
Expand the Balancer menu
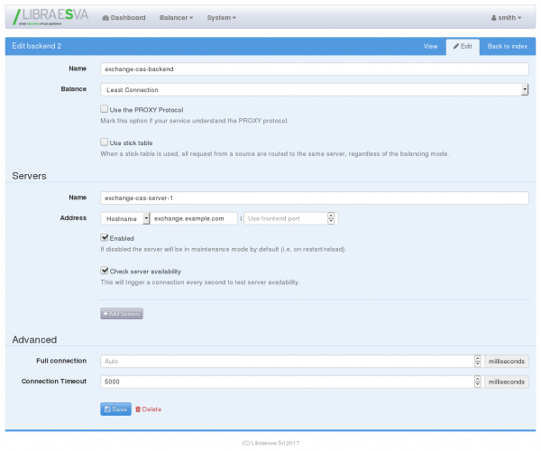coord(176,18)
